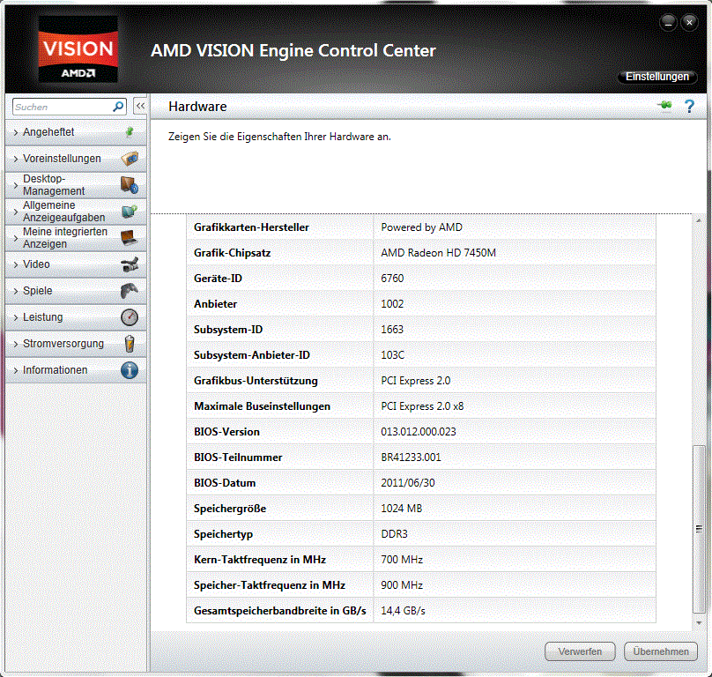Screen dimensions: 712x677
Task: Minimize the Control Center window
Action: [668, 22]
